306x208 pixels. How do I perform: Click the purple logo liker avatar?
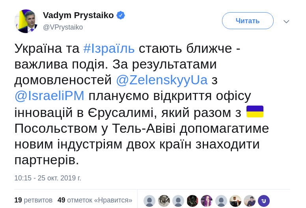[x=264, y=201]
